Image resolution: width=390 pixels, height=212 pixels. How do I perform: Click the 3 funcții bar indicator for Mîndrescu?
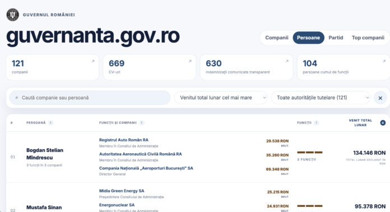310,153
